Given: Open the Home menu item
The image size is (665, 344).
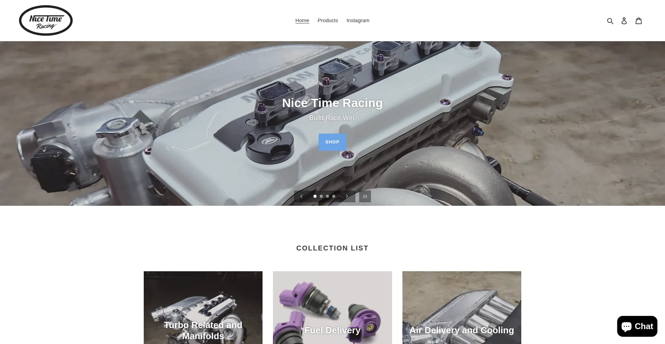Looking at the screenshot, I should click(x=302, y=20).
